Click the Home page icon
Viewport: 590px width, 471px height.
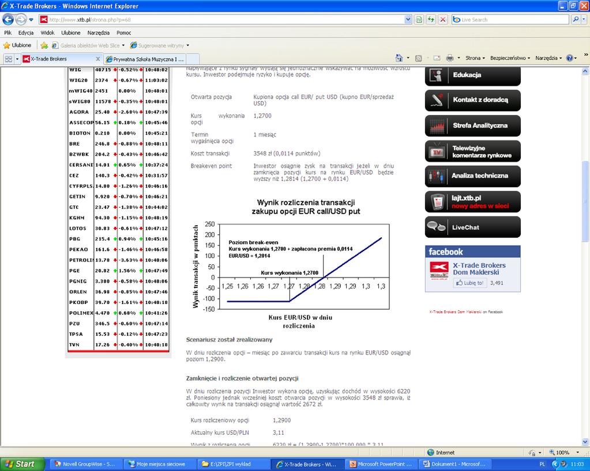pos(399,58)
